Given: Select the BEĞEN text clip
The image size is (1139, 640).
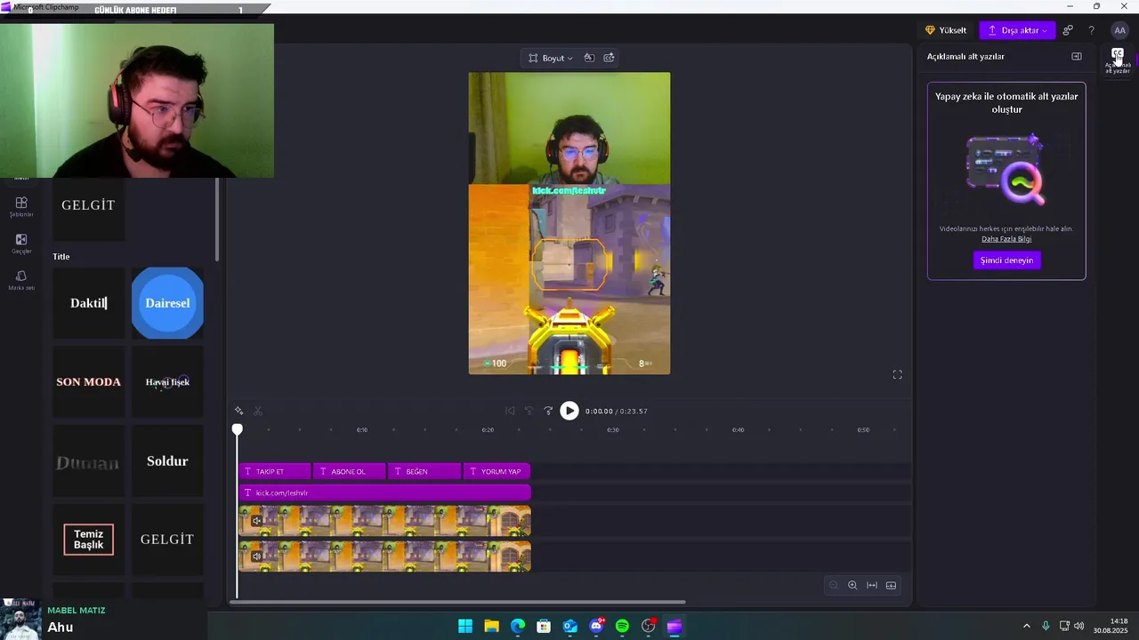Looking at the screenshot, I should pyautogui.click(x=424, y=471).
